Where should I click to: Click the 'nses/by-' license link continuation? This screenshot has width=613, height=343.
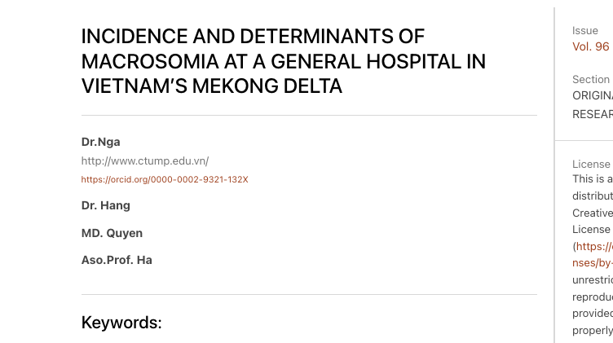click(592, 262)
